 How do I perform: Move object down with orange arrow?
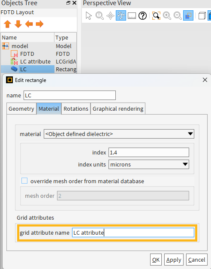click(18, 24)
